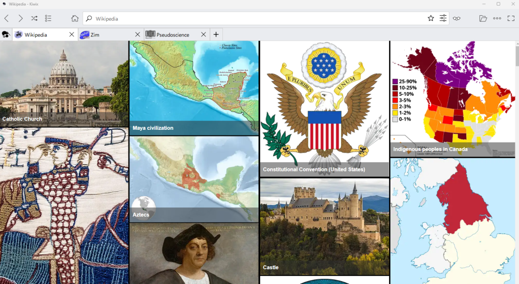
Task: Open a random article with shuffle icon
Action: tap(34, 18)
